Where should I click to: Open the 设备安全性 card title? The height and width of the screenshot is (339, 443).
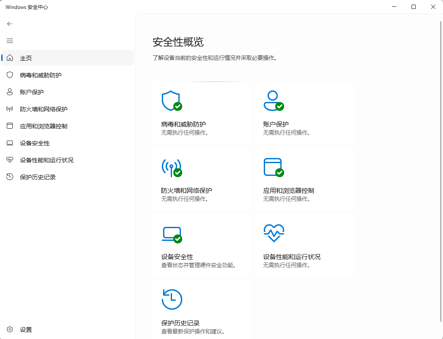pyautogui.click(x=177, y=257)
